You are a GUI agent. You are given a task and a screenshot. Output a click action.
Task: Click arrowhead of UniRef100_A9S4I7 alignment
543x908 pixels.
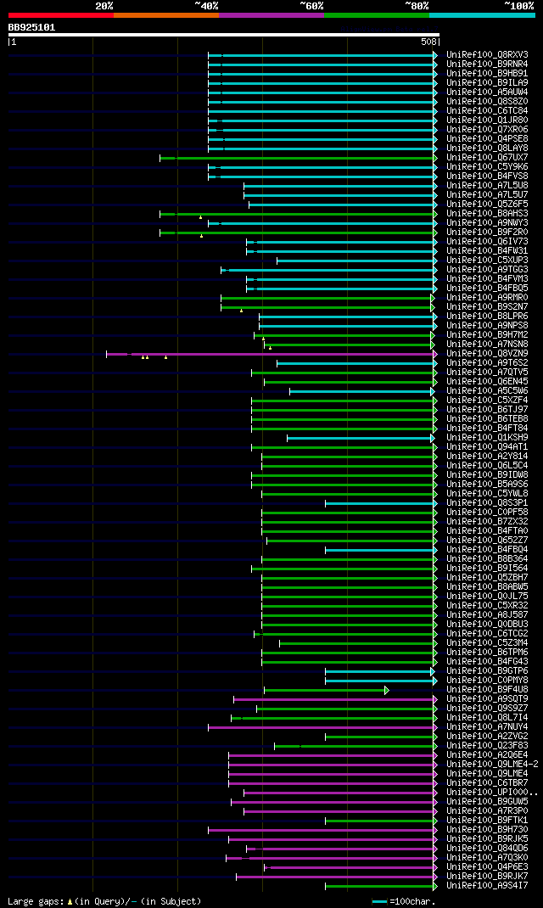tap(435, 886)
